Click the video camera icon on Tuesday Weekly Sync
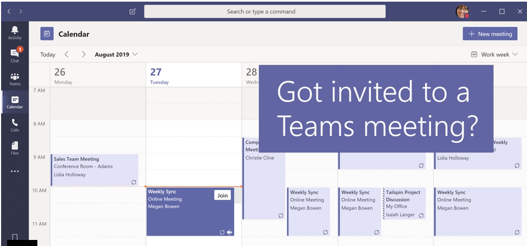 click(230, 232)
